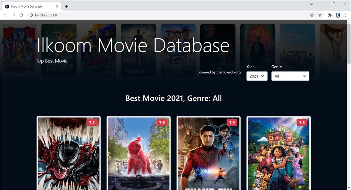Click the tab favicon M icon

(7, 6)
